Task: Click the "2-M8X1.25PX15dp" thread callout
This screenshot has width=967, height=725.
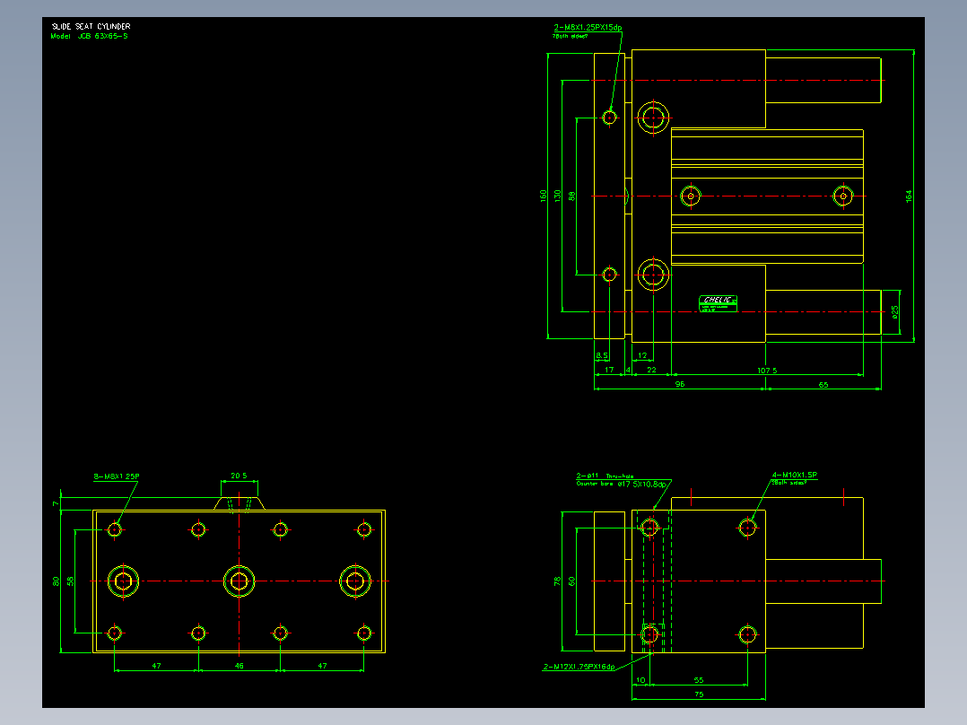Action: tap(588, 28)
